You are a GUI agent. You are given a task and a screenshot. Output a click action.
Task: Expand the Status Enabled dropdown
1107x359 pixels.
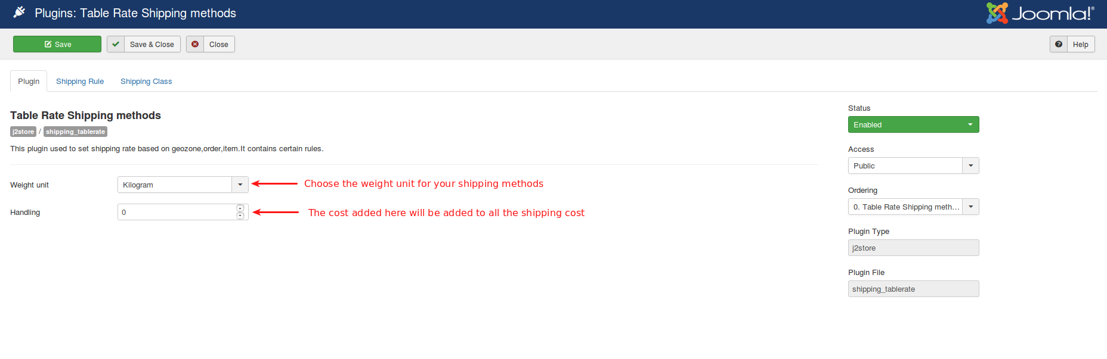pyautogui.click(x=913, y=124)
